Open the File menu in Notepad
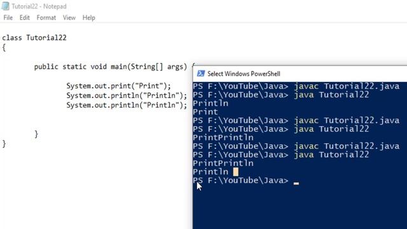The image size is (407, 229). click(8, 18)
